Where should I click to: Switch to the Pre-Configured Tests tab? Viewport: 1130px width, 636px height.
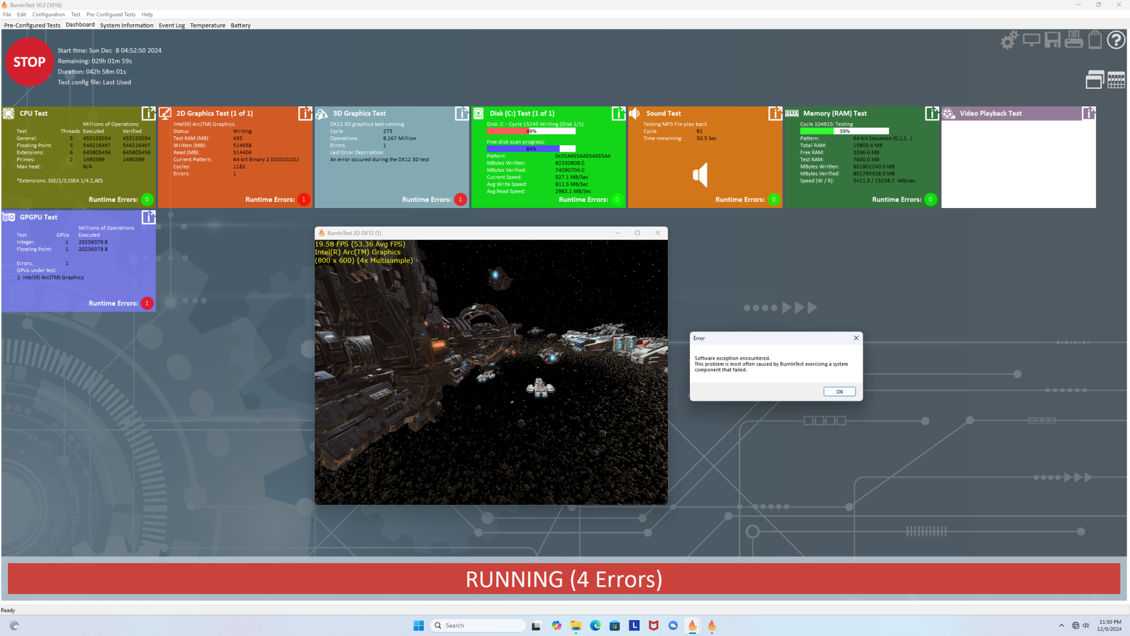coord(32,25)
